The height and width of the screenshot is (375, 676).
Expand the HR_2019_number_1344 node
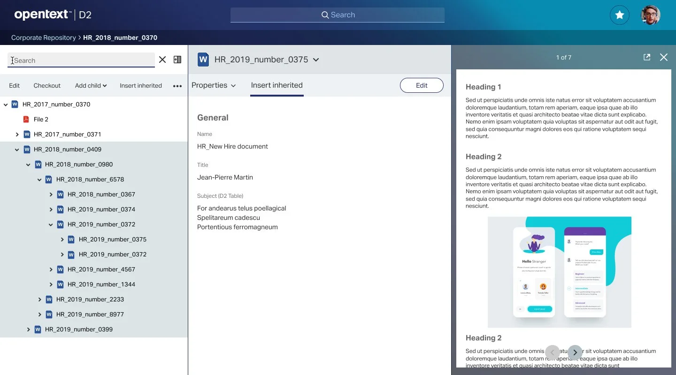click(51, 285)
